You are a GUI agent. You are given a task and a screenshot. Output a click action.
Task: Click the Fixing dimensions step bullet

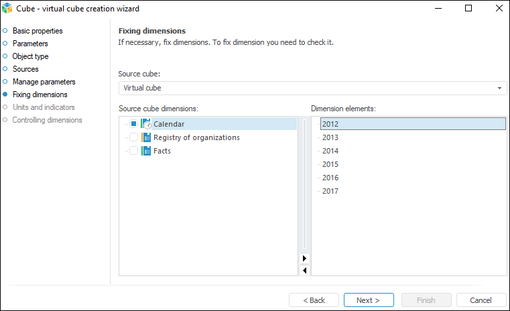[5, 95]
